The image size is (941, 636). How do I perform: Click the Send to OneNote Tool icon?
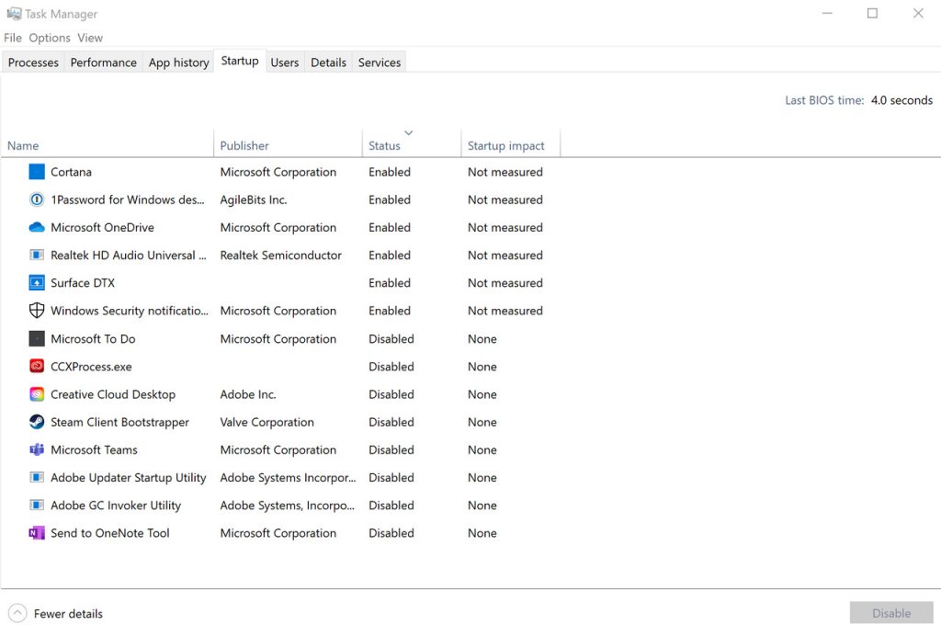(37, 533)
